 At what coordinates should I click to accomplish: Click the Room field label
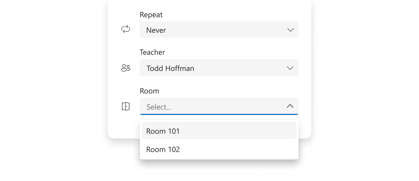coord(149,91)
